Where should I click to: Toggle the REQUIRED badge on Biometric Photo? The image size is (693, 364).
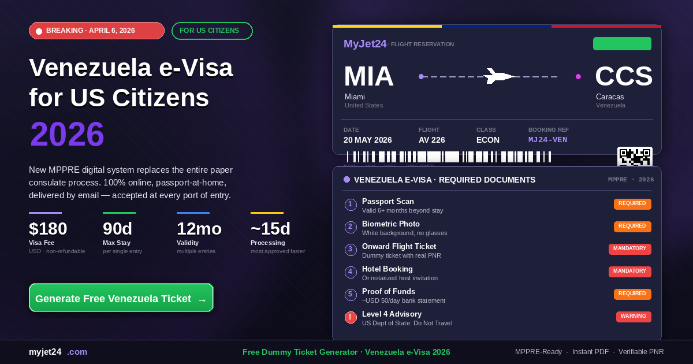632,226
